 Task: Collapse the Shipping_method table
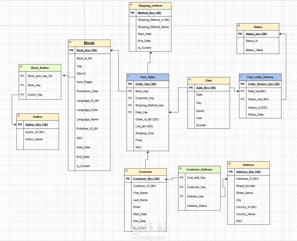tap(131, 4)
